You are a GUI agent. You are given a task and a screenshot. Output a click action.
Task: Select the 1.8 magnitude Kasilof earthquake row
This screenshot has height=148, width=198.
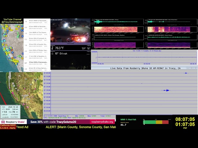pos(37,45)
